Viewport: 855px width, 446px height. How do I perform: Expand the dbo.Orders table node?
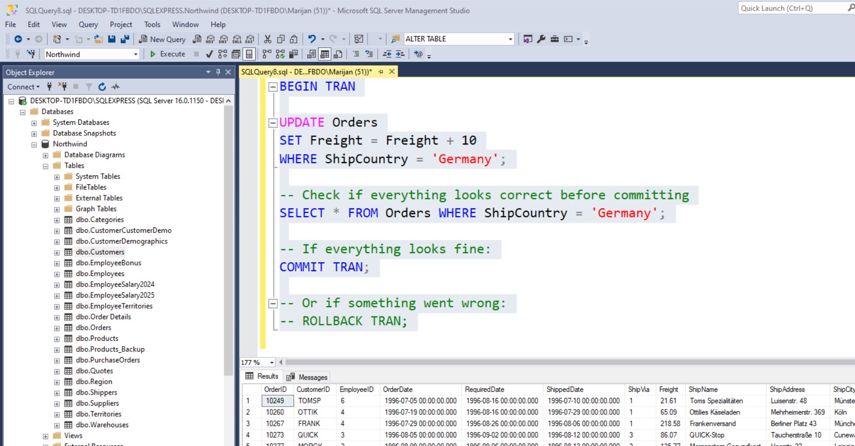[57, 328]
